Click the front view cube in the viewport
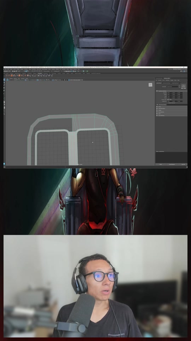Screen dimensions: 191x341 tap(150, 85)
